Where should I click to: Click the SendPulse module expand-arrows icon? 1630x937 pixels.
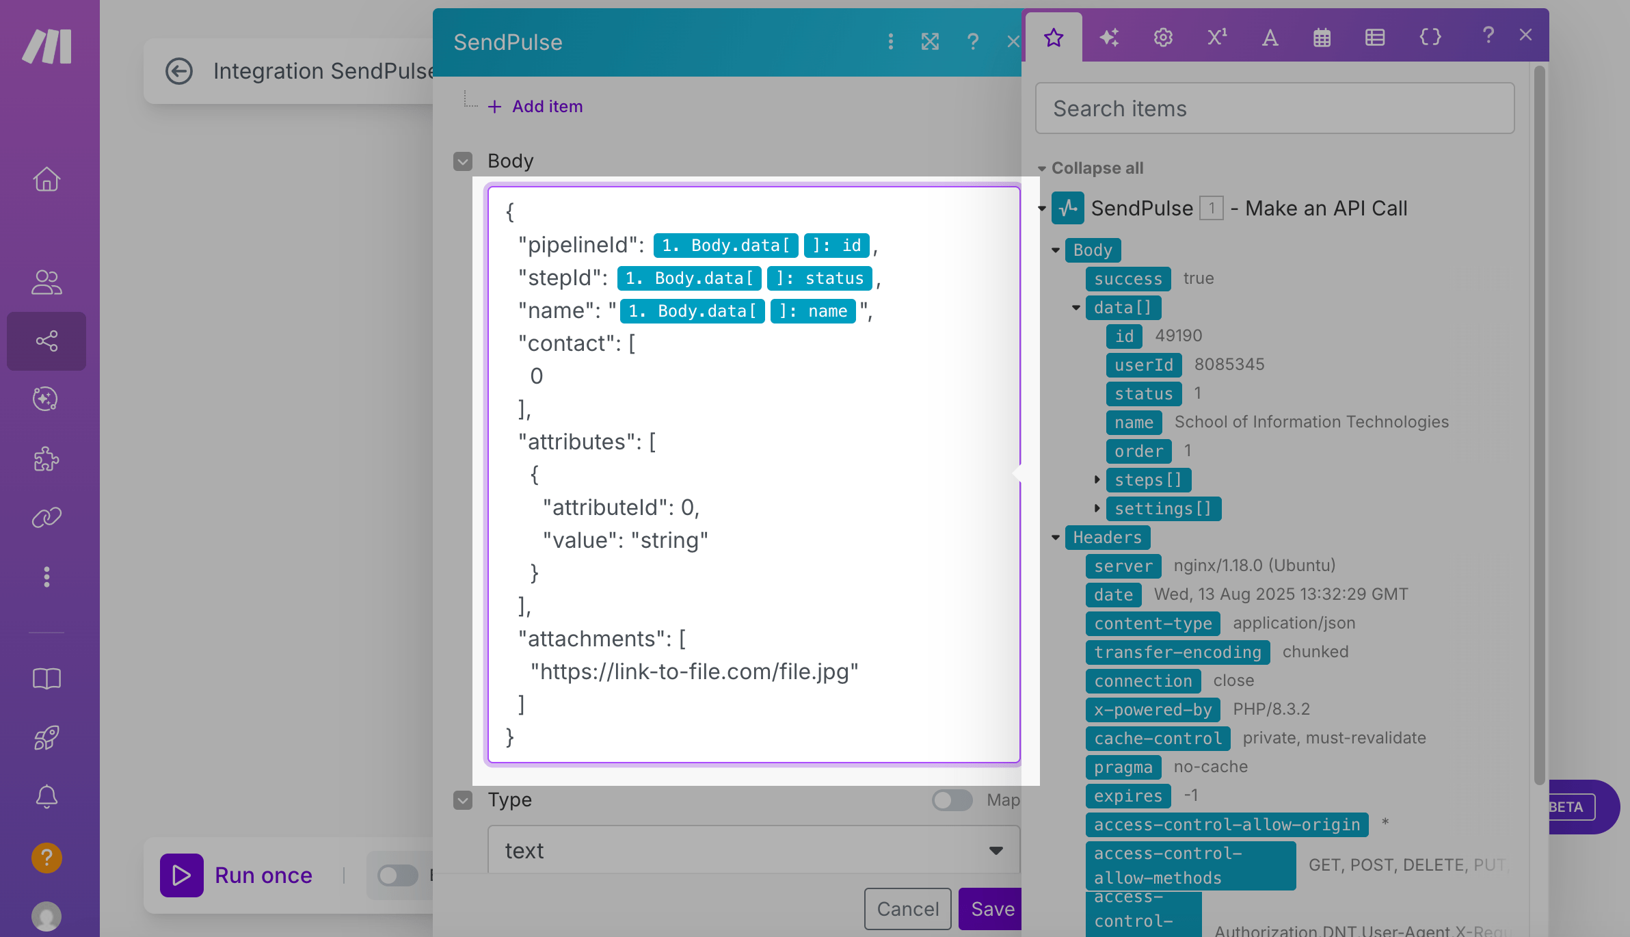930,42
